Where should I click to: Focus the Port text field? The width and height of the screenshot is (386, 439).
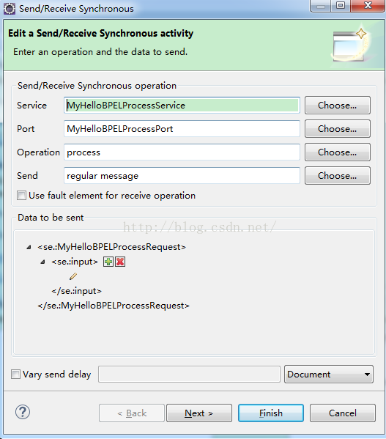click(182, 129)
